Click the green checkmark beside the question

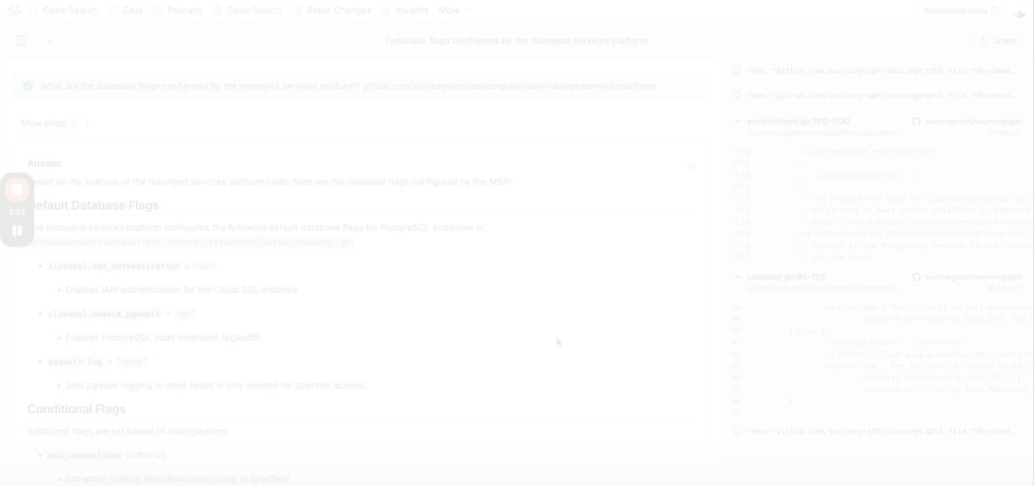click(28, 86)
